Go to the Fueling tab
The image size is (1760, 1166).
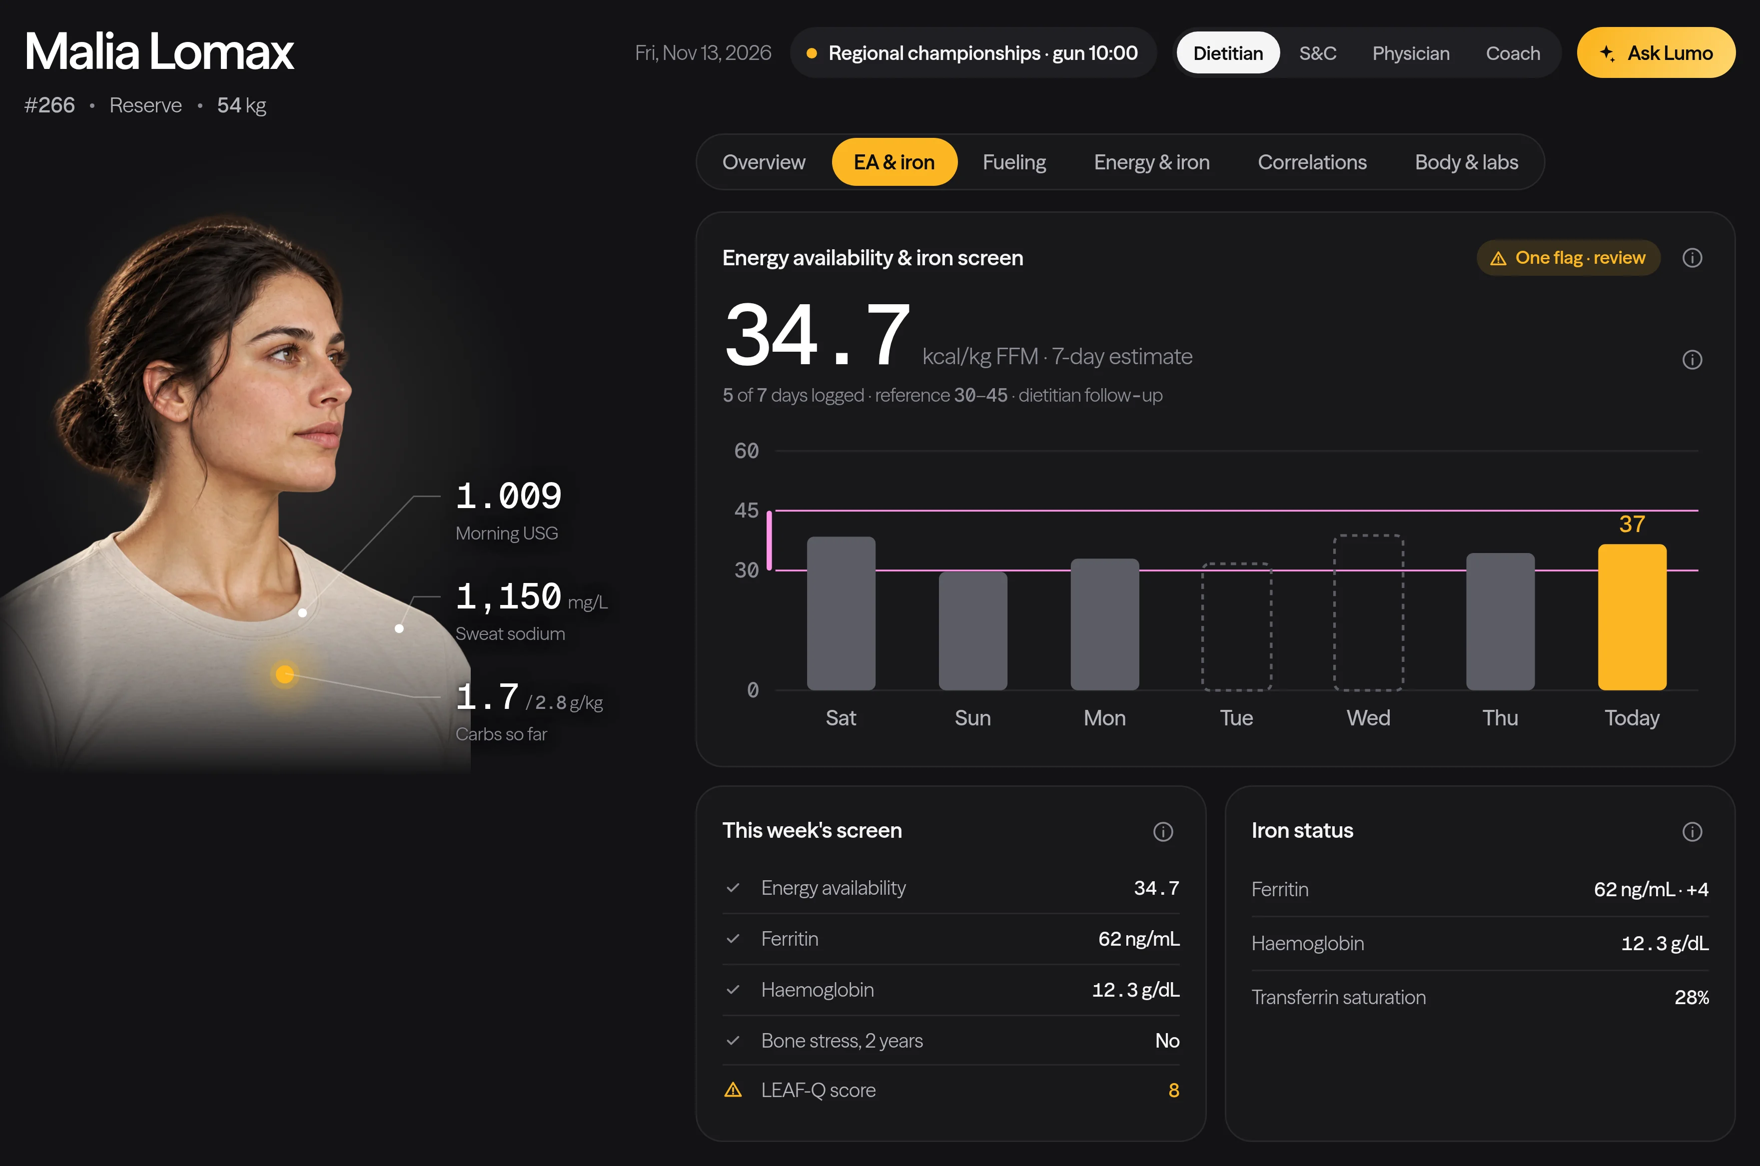[x=1014, y=162]
